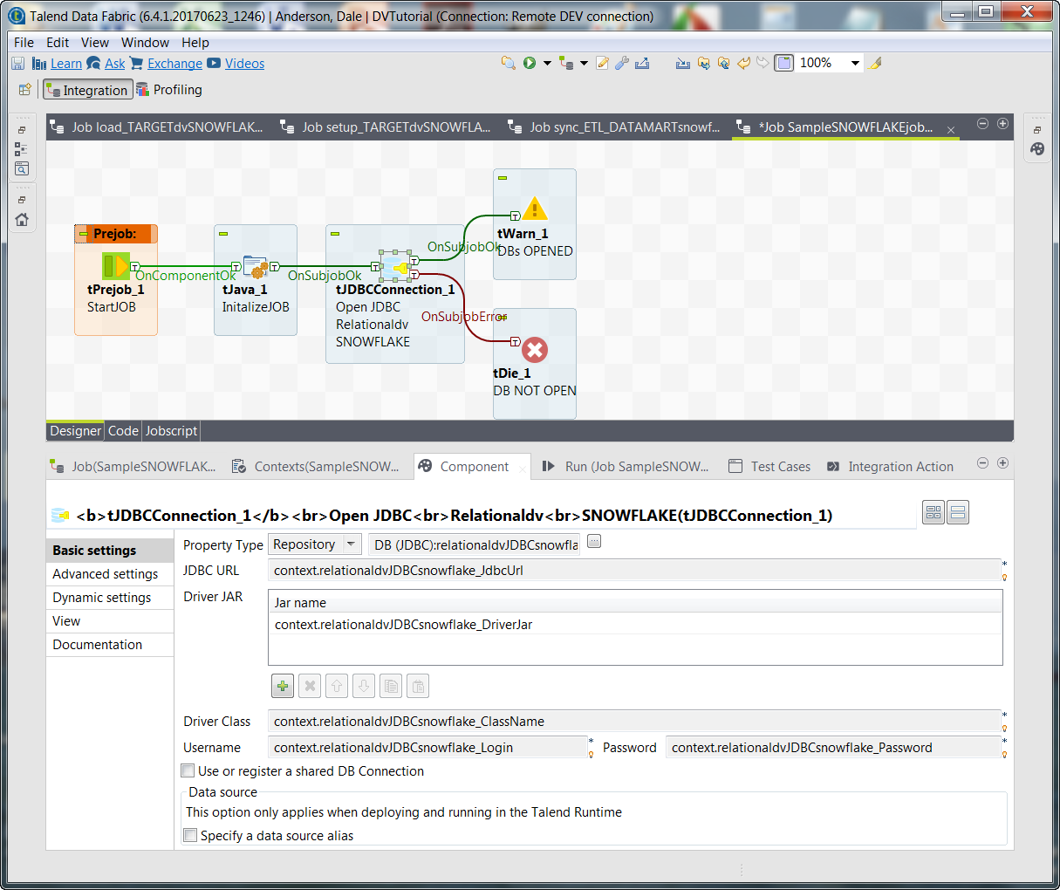Check Specify a data source alias

(x=190, y=835)
